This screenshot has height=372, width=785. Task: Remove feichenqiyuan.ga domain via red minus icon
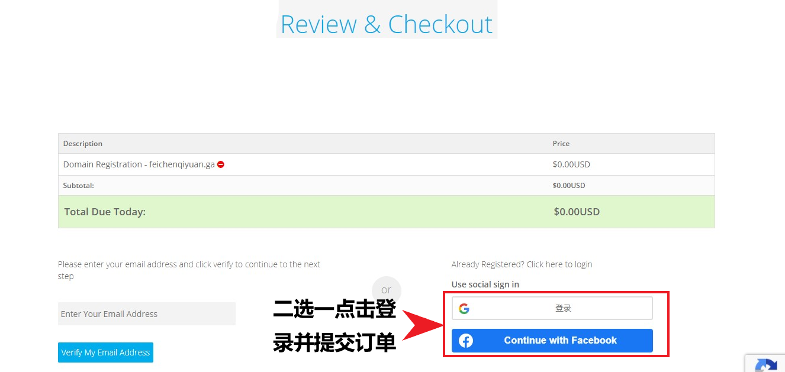click(221, 164)
